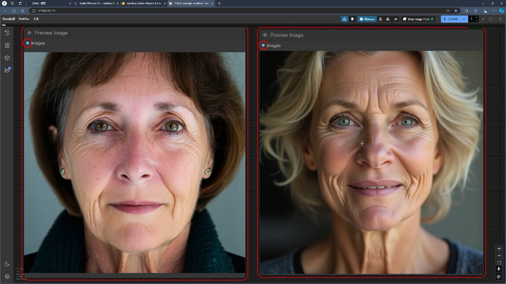Click the Show Image Feed button
The image size is (506, 284).
(418, 19)
